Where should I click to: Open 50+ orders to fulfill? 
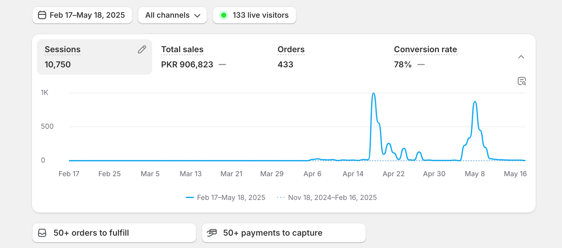(114, 233)
